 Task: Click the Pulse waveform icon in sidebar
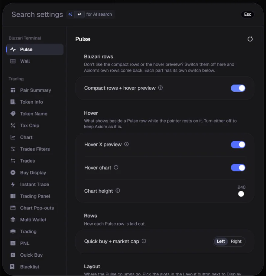(13, 50)
